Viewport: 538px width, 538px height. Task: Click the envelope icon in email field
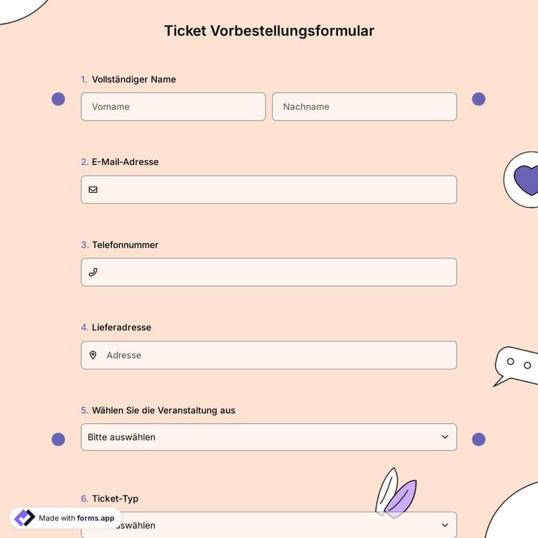(x=93, y=190)
